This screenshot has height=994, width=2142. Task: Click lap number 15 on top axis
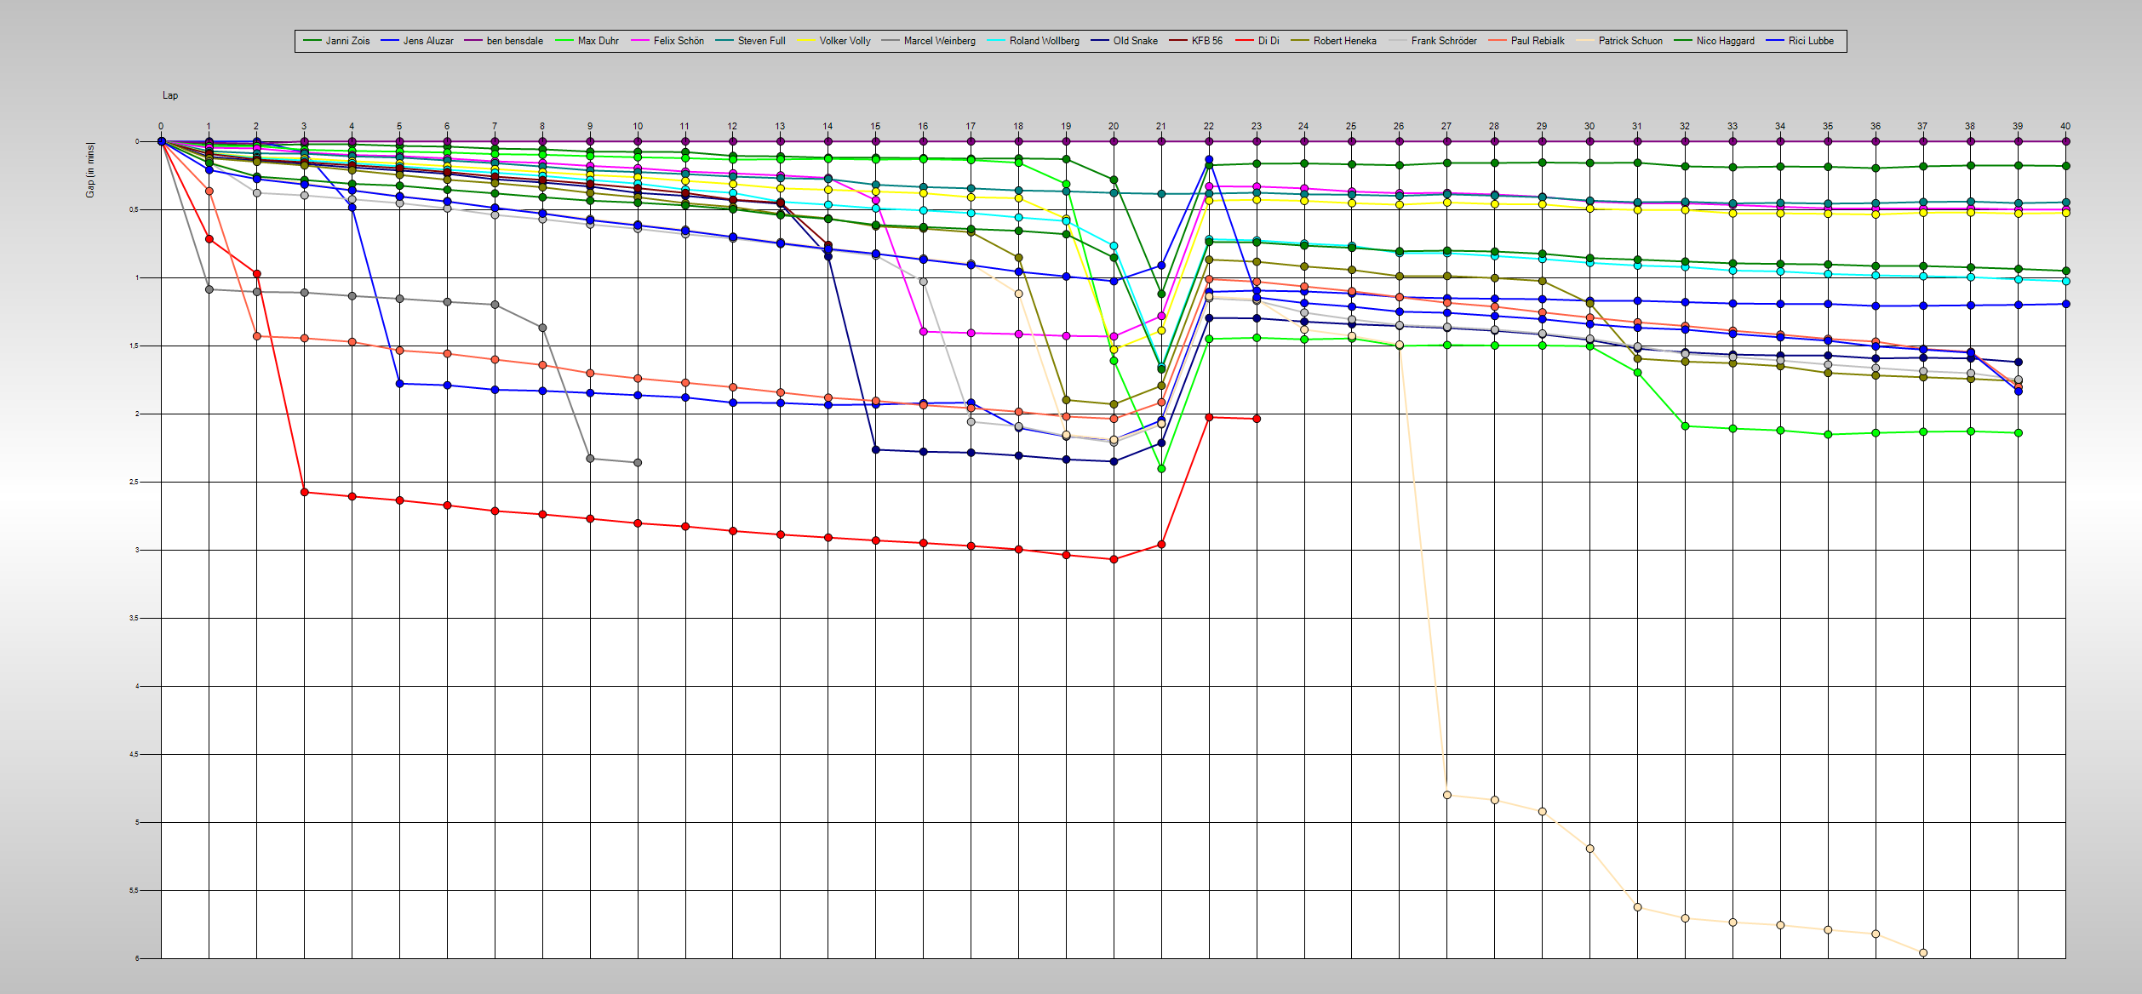(875, 126)
